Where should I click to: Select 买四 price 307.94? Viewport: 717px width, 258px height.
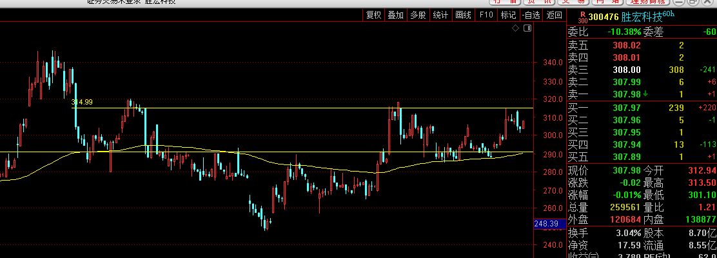click(627, 145)
